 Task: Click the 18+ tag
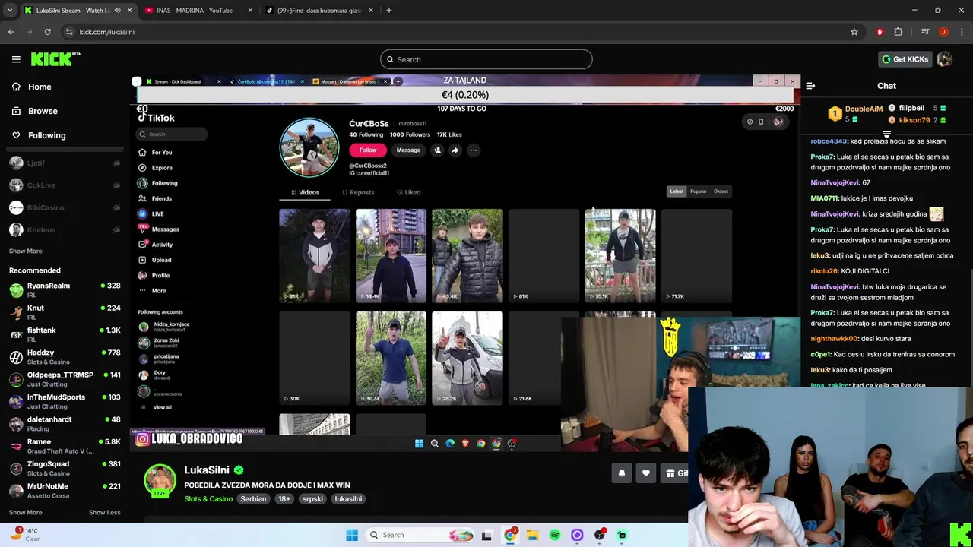pyautogui.click(x=284, y=499)
